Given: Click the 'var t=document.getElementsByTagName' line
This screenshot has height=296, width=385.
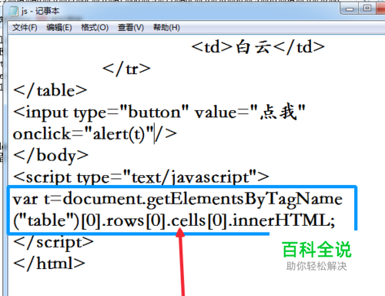Looking at the screenshot, I should [178, 200].
